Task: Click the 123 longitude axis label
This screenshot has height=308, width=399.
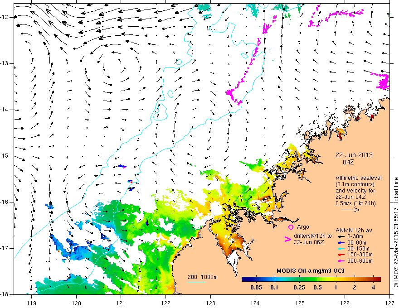Action: 210,303
